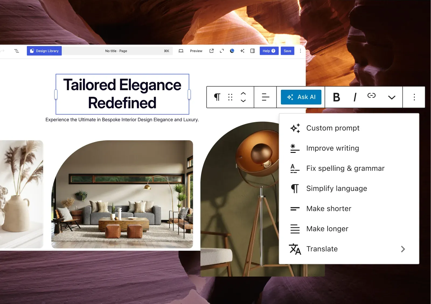Open the document overview list icon
The height and width of the screenshot is (304, 431).
coord(16,51)
